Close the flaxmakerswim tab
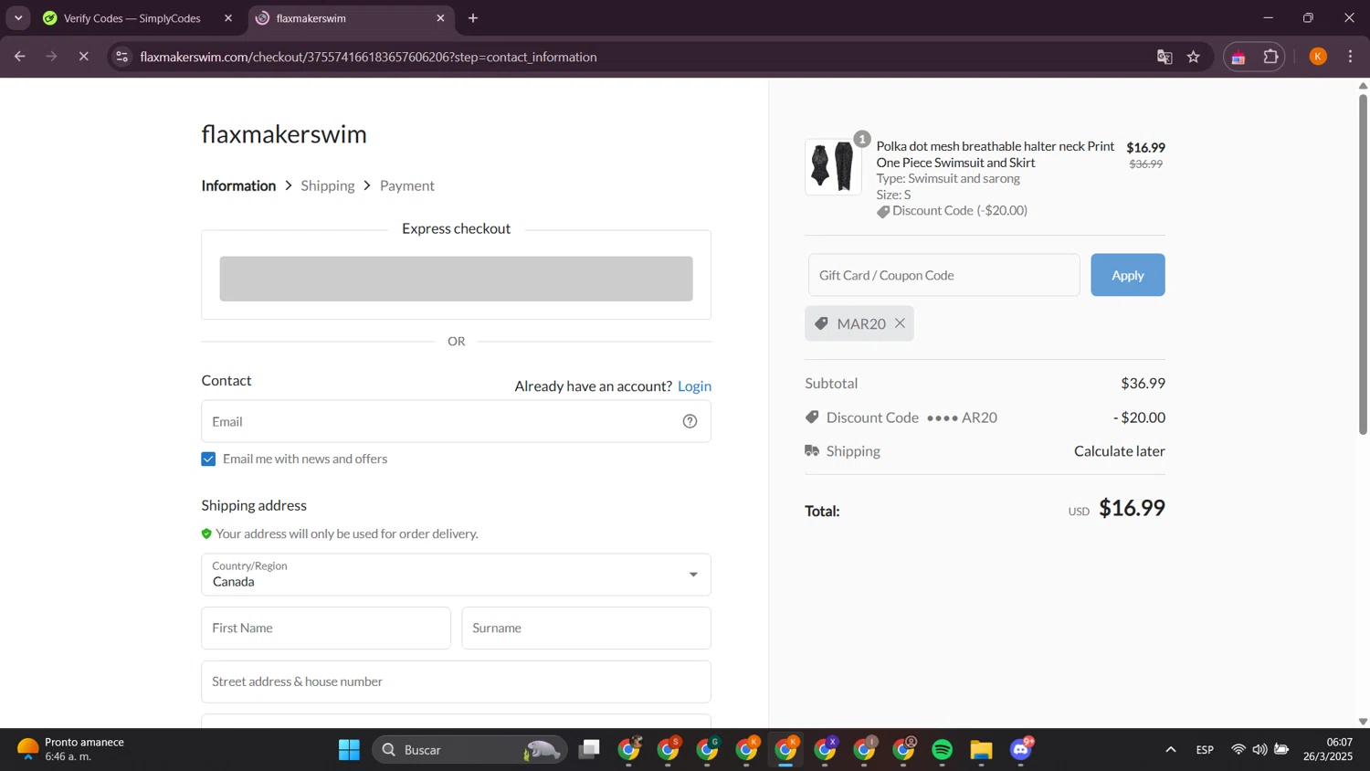This screenshot has height=771, width=1370. tap(441, 18)
